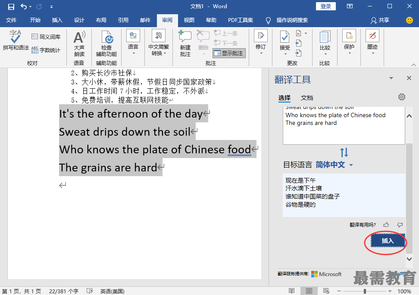Screen dimensions: 419x295
Task: Open the 引用 tab
Action: click(x=123, y=20)
